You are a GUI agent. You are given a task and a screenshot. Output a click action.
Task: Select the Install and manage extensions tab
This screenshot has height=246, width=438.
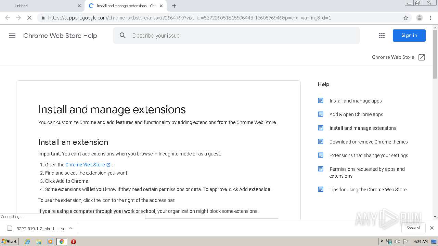point(126,6)
